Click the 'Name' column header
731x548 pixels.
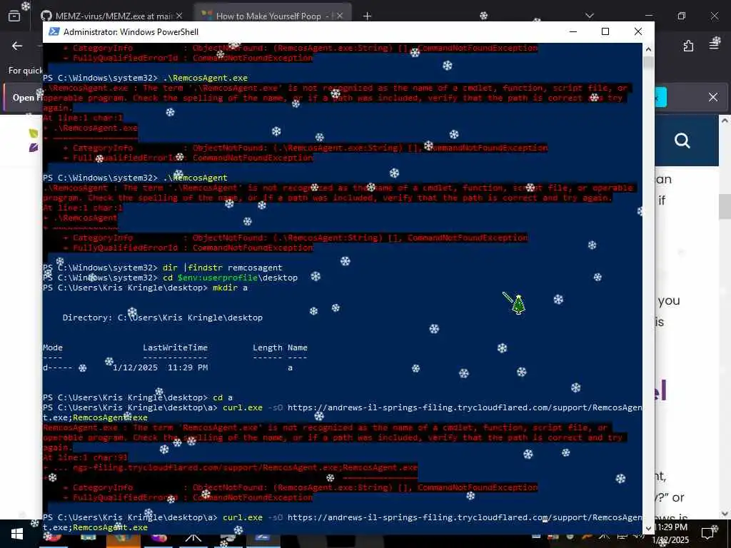coord(298,347)
